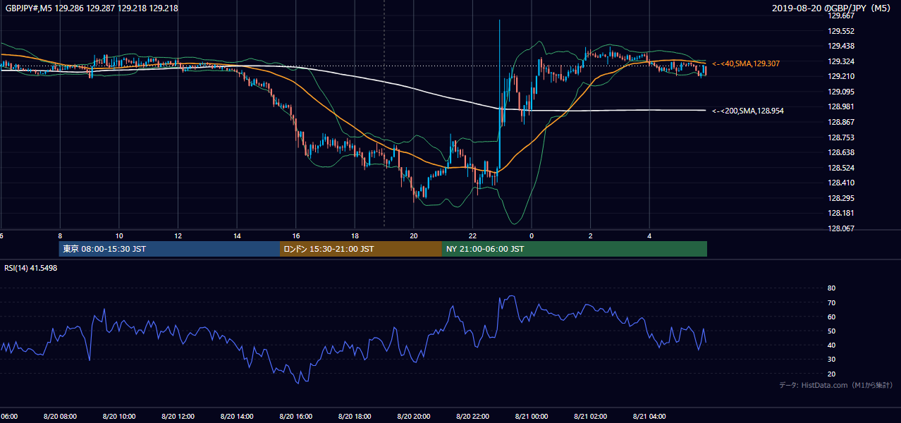Viewport: 901px width, 423px height.
Task: Click the 200 SMA 128.954 label
Action: click(748, 111)
